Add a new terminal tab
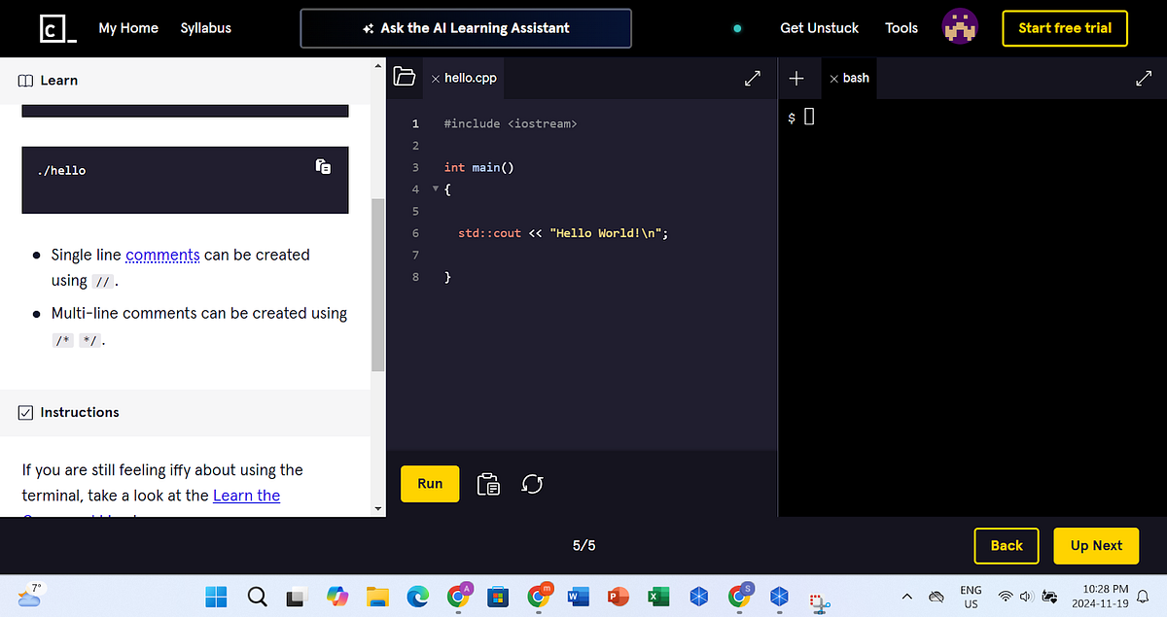Viewport: 1167px width, 617px height. tap(796, 78)
